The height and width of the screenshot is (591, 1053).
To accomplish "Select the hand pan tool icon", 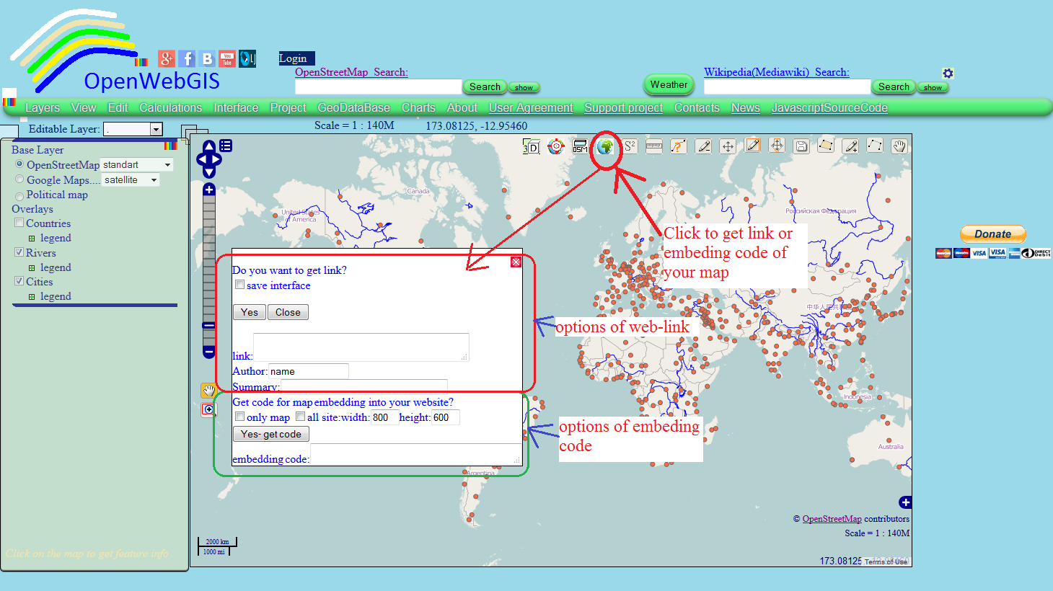I will pos(899,146).
